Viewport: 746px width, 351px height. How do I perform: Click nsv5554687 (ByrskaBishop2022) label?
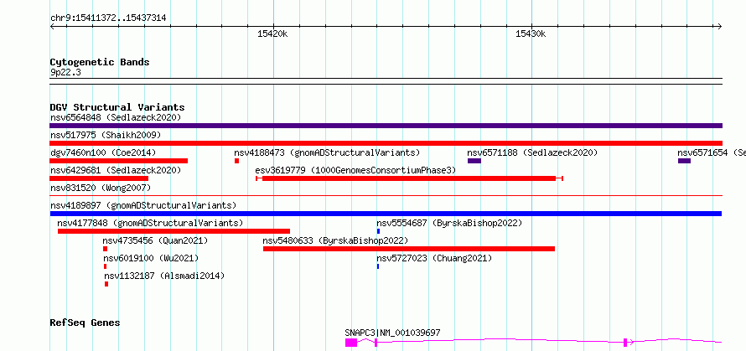click(x=449, y=223)
